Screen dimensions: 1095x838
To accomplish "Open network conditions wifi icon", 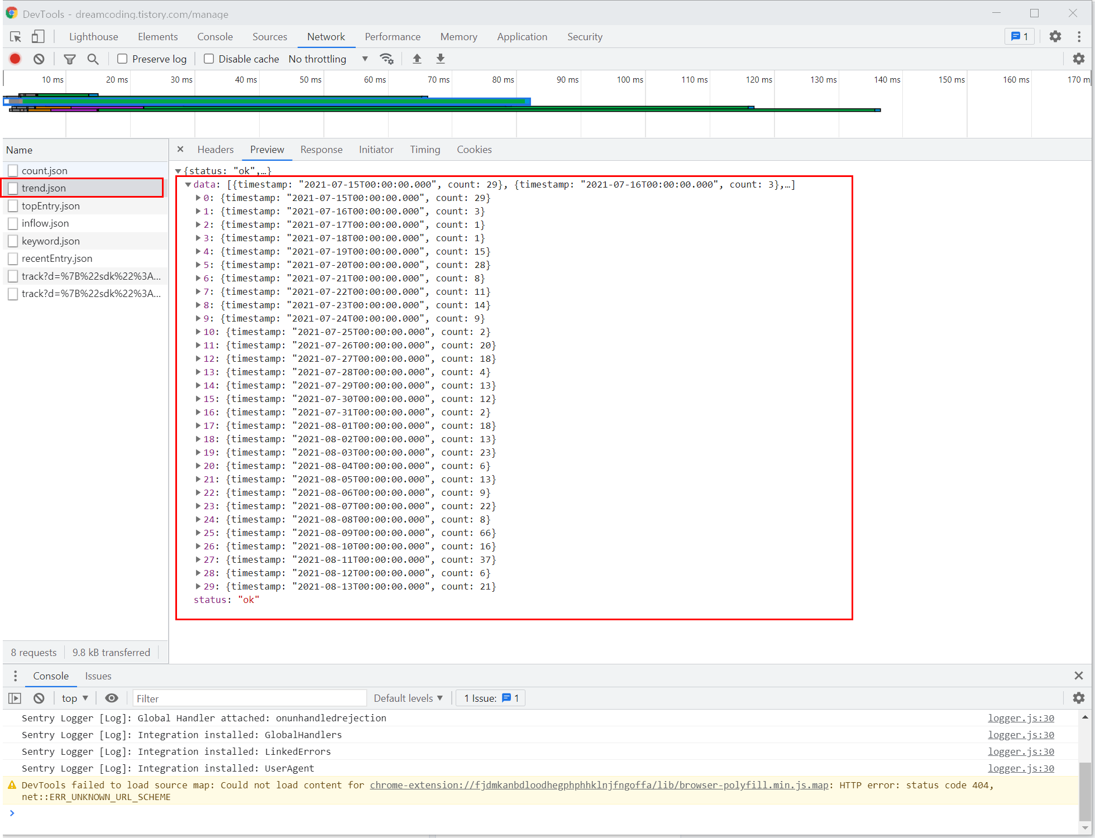I will (x=386, y=59).
